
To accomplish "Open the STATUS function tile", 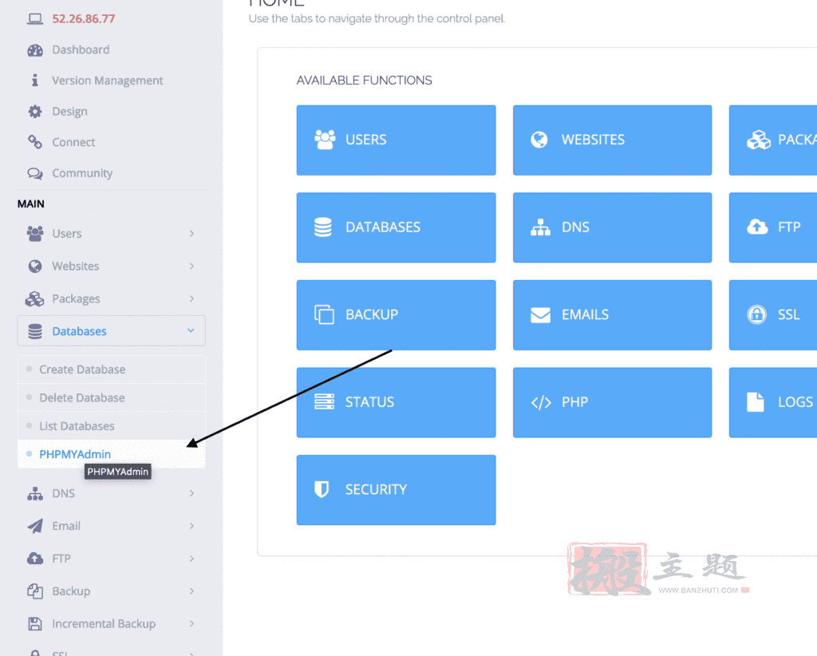I will click(x=396, y=403).
